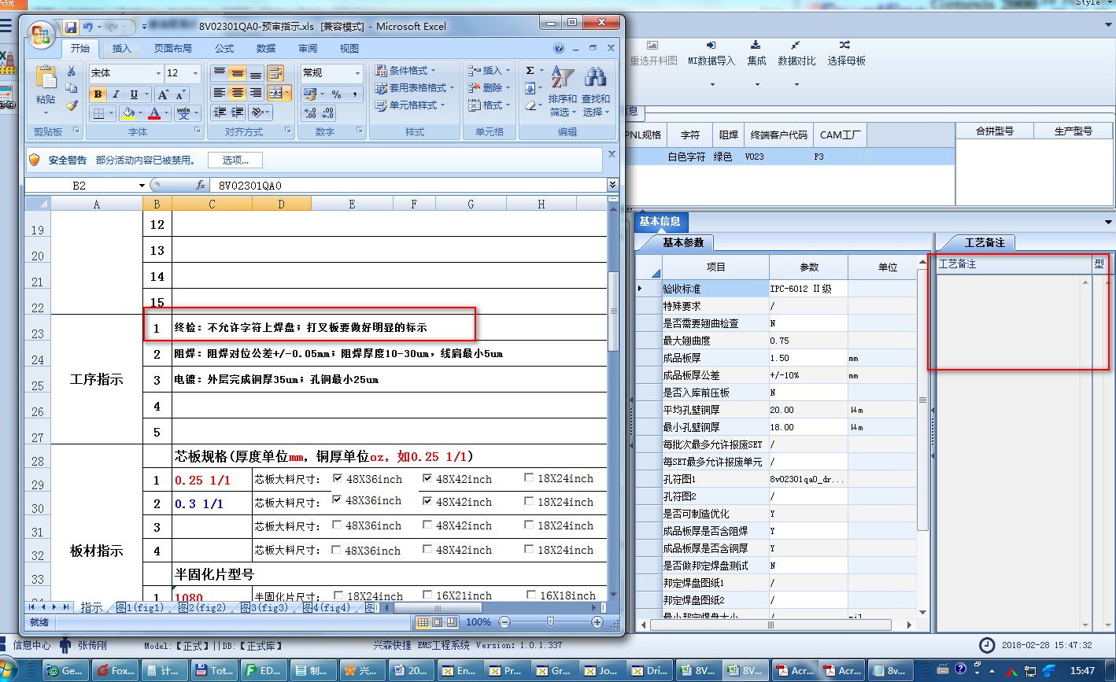Check 16X21inch prepreg size checkbox

[427, 595]
